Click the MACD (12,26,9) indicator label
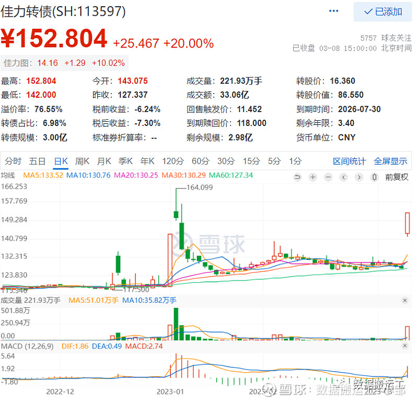Image resolution: width=418 pixels, height=403 pixels. (x=27, y=346)
